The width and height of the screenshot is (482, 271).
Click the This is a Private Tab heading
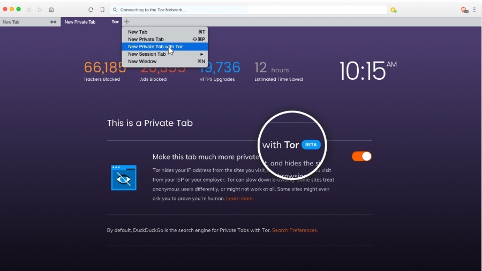tap(150, 123)
